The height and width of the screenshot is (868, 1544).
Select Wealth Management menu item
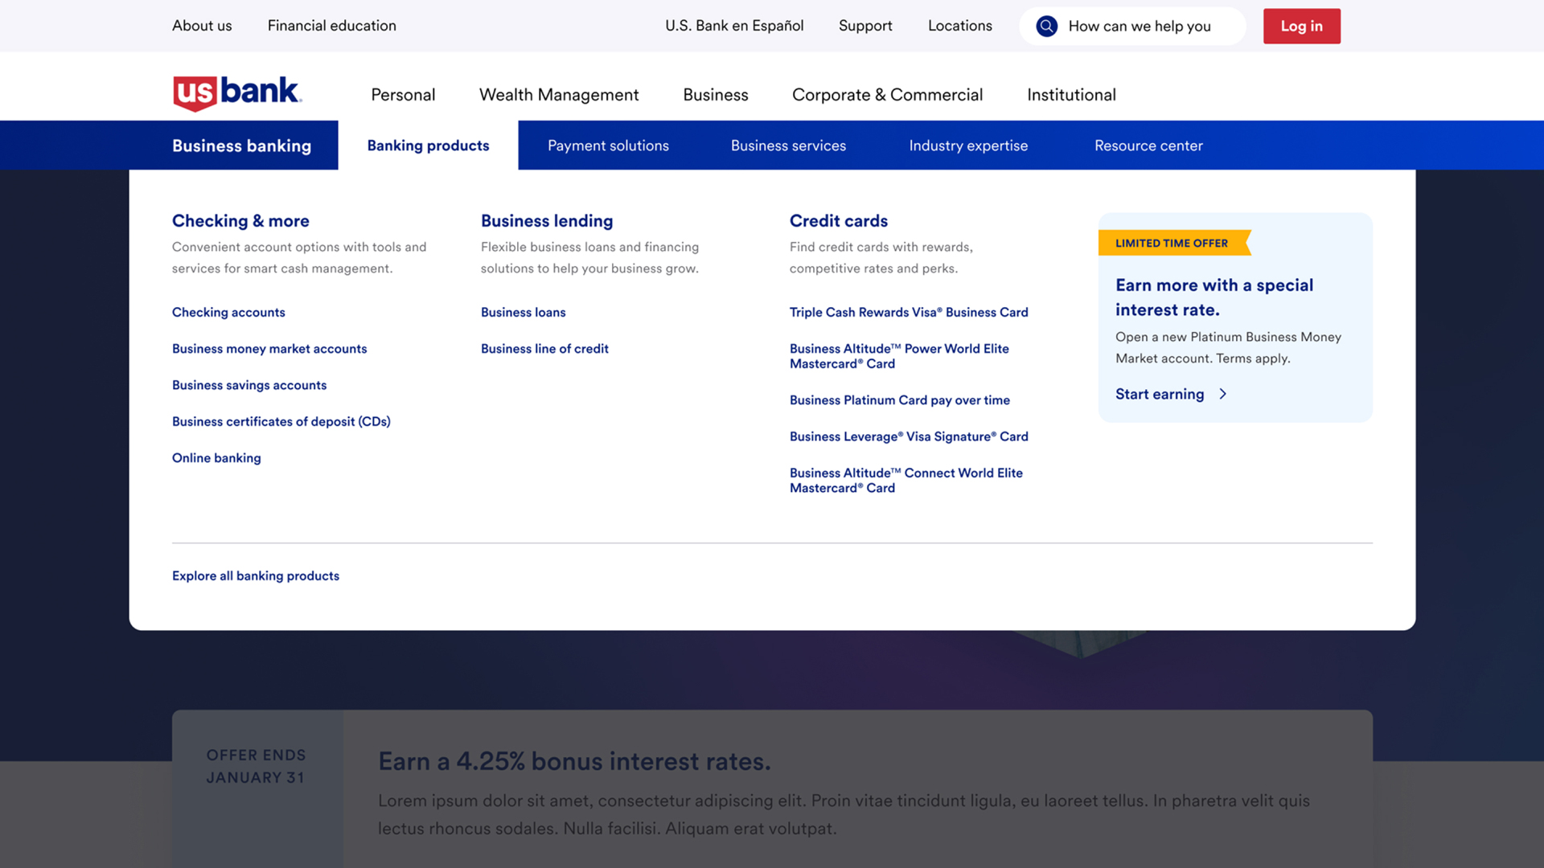(559, 95)
